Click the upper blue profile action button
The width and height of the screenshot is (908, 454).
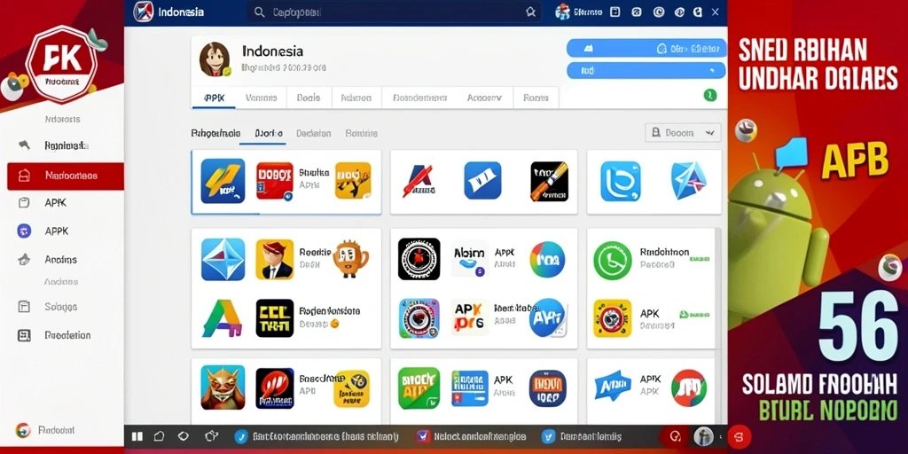tap(646, 48)
